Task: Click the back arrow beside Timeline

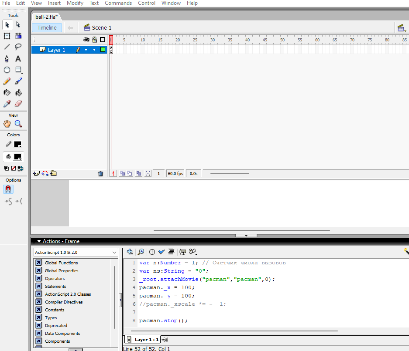Action: point(70,27)
